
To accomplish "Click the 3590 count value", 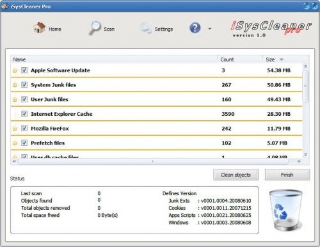I will coord(228,114).
